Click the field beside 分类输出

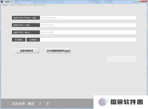[88, 40]
